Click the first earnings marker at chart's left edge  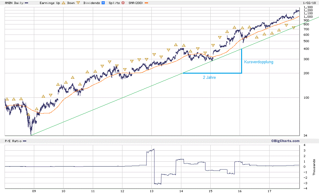coord(7,99)
